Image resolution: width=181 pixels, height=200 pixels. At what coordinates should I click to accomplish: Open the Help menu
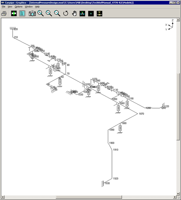tap(37, 7)
